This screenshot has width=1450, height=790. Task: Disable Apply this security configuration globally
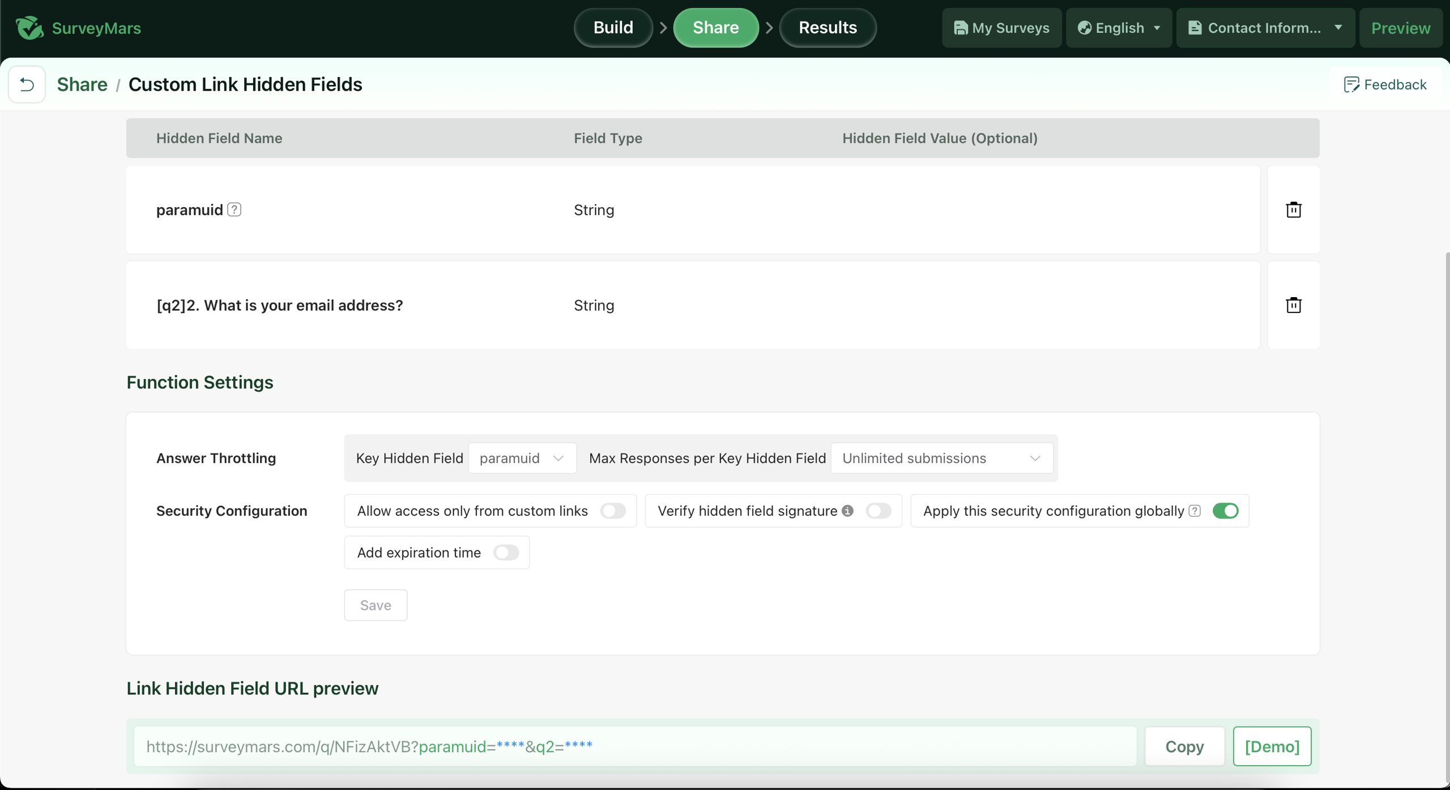(x=1225, y=511)
